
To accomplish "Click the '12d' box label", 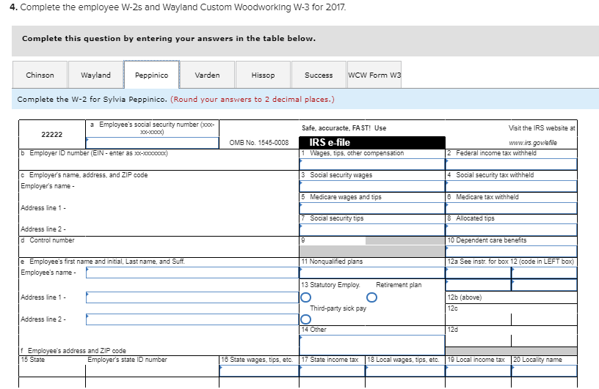I will click(453, 330).
